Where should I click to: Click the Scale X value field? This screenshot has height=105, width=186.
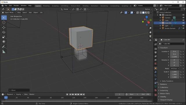click(x=174, y=72)
